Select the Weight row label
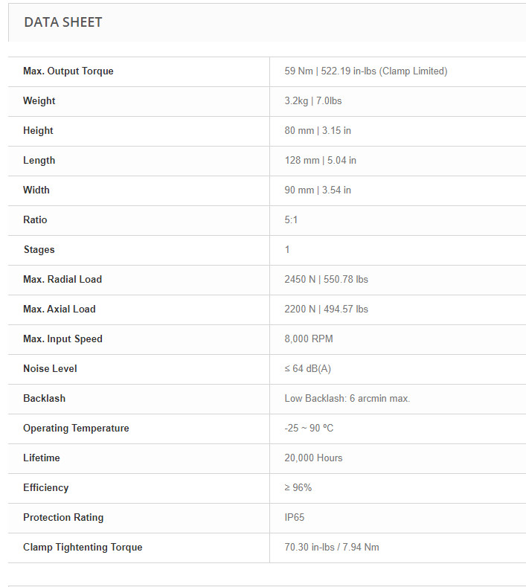The image size is (526, 587). (x=39, y=100)
